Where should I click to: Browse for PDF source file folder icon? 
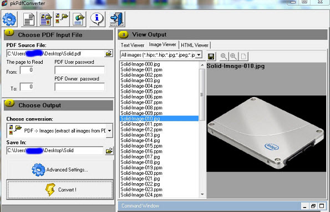click(109, 53)
